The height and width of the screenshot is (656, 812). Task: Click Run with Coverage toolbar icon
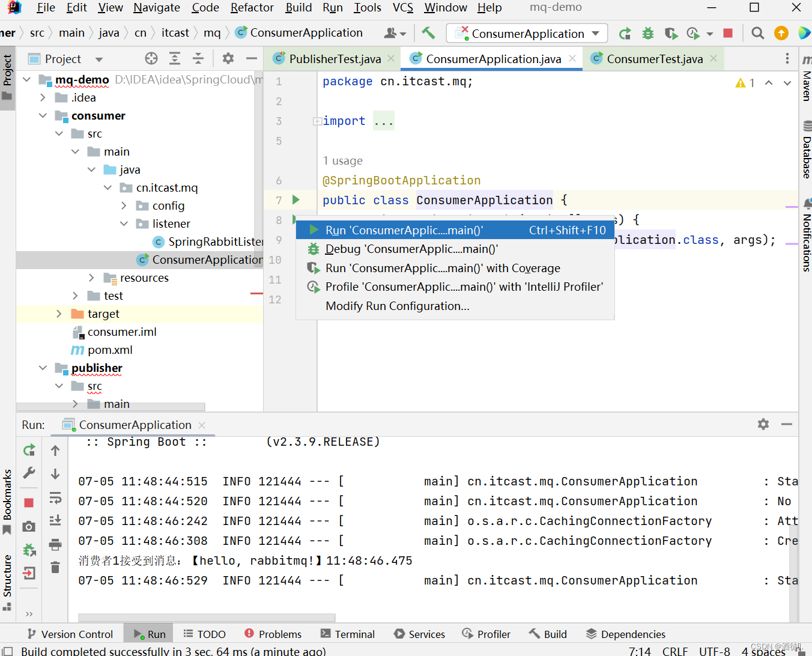671,33
